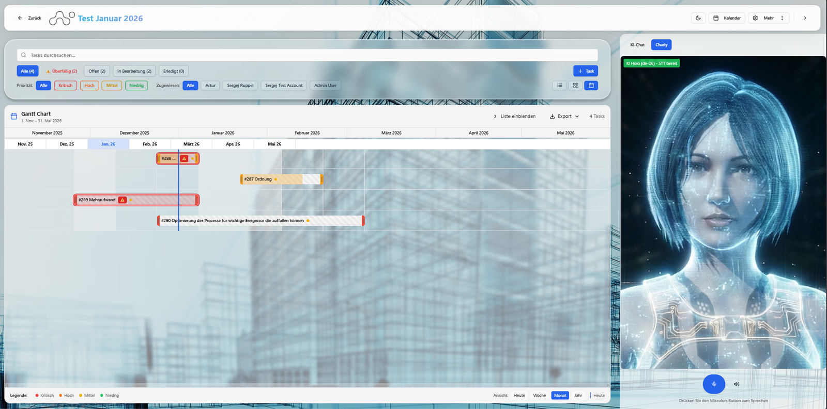Click the Heute today-marker legend
The image size is (827, 409).
[x=598, y=396]
